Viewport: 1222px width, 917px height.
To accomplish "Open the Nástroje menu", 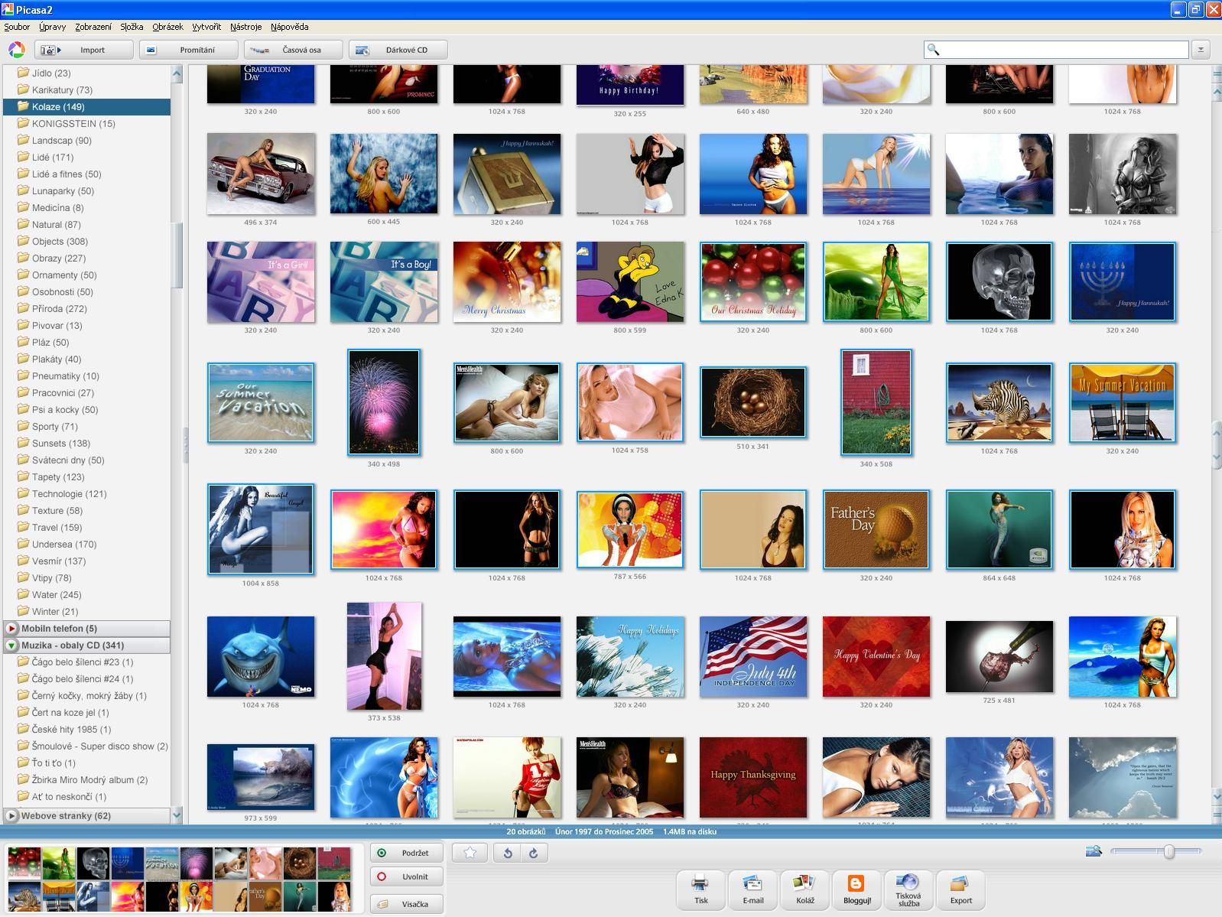I will pyautogui.click(x=245, y=27).
